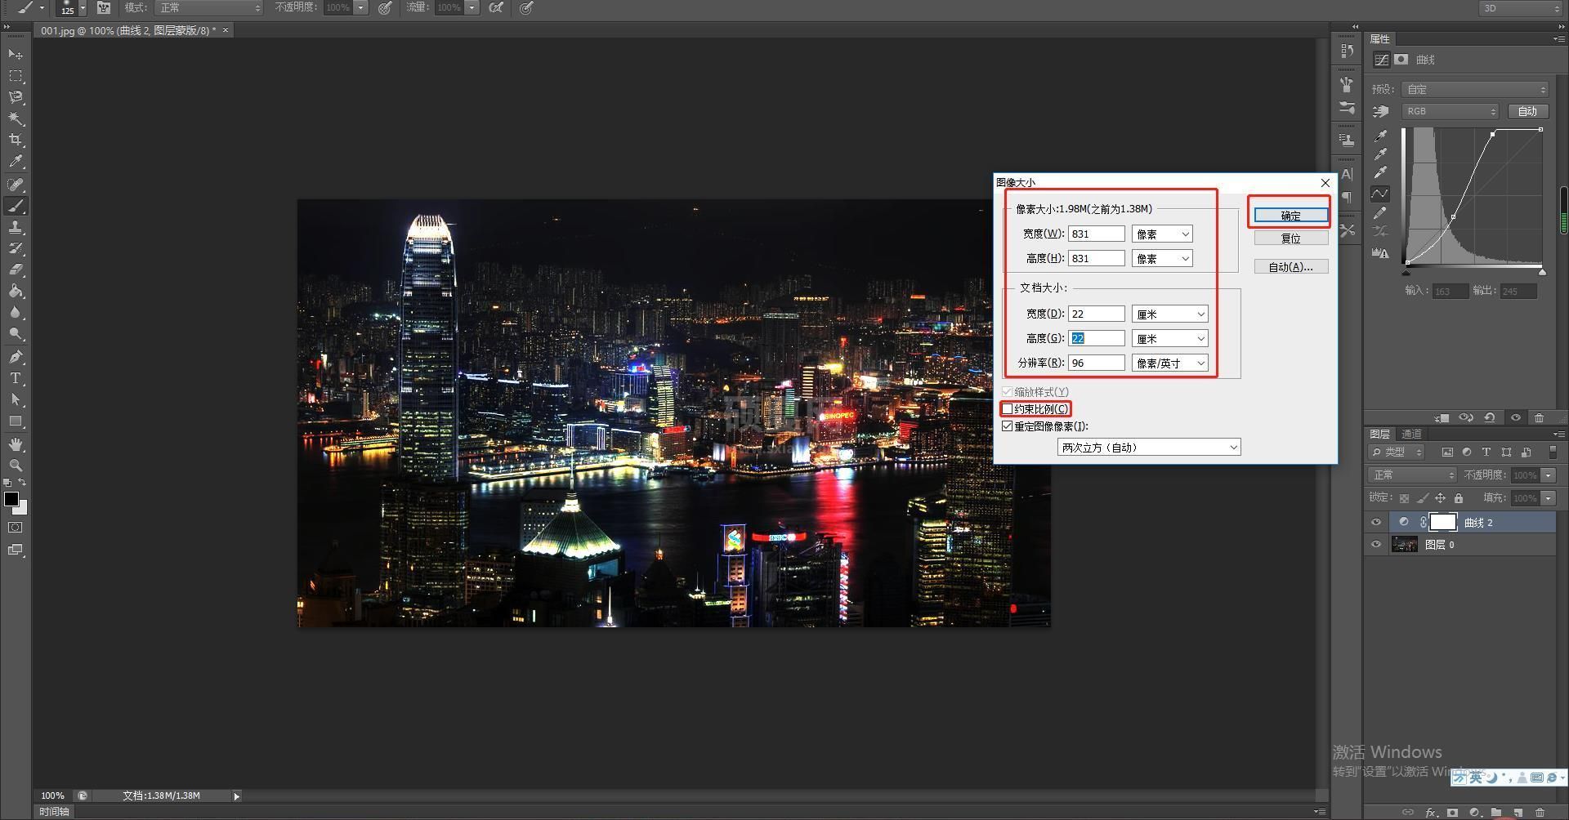Screen dimensions: 1569x820
Task: Open the Character panel icon
Action: coord(1348,174)
